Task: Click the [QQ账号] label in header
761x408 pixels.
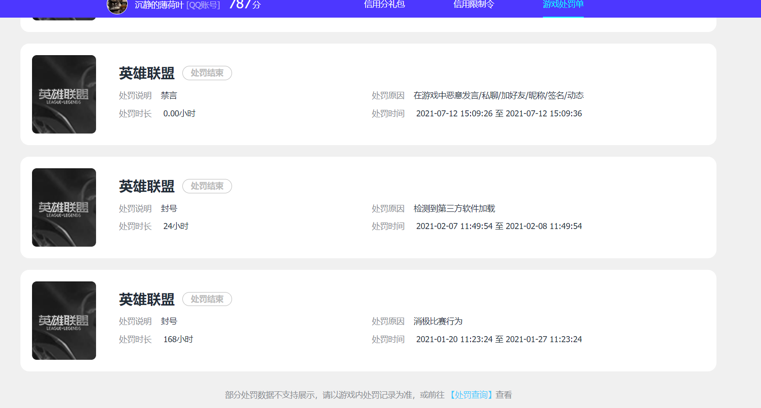Action: coord(203,5)
